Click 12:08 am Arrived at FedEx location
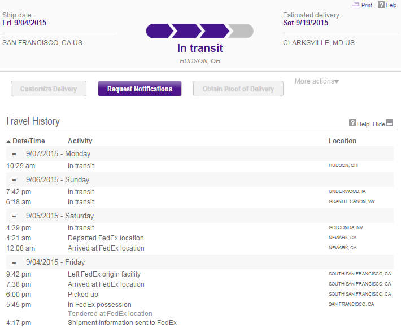 [x=106, y=248]
